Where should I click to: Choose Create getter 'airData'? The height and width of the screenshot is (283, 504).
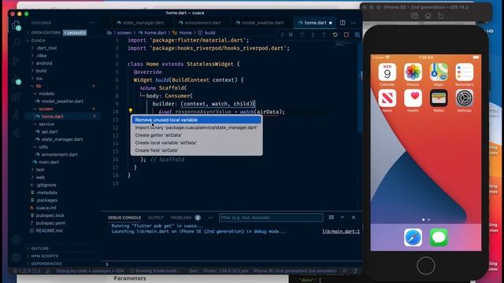(196, 135)
